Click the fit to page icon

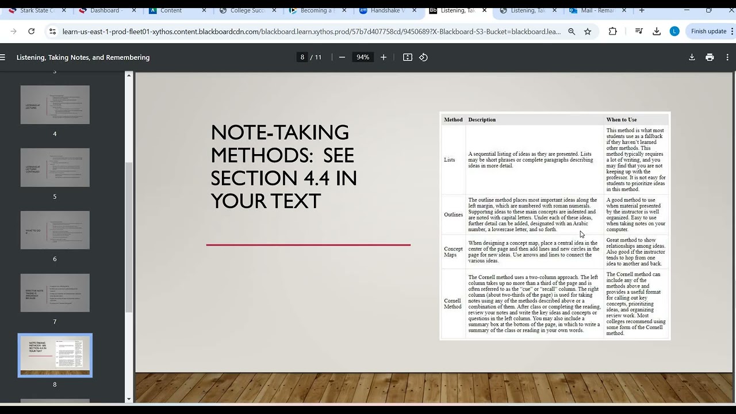[x=408, y=57]
